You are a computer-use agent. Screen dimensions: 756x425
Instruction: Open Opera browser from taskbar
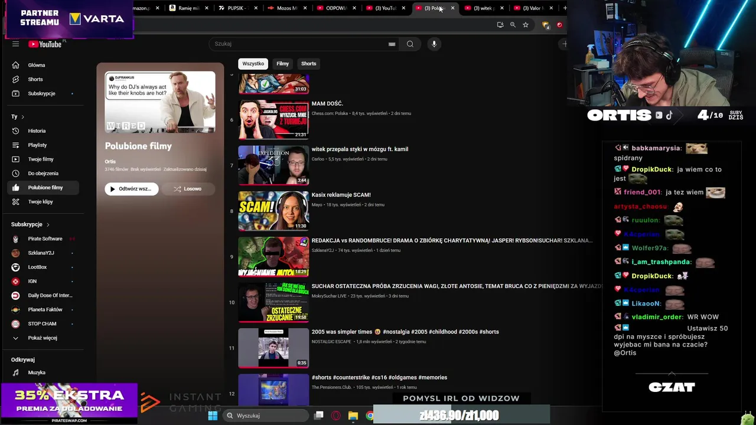336,416
